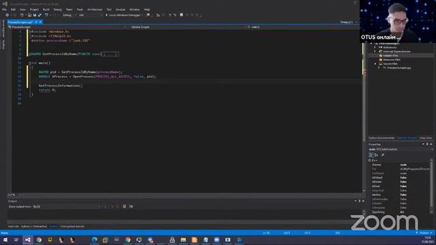Switch to the Error List tab

pyautogui.click(x=13, y=227)
